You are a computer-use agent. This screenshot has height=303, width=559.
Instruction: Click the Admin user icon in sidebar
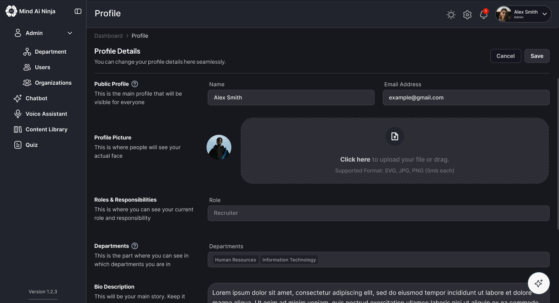tap(18, 33)
